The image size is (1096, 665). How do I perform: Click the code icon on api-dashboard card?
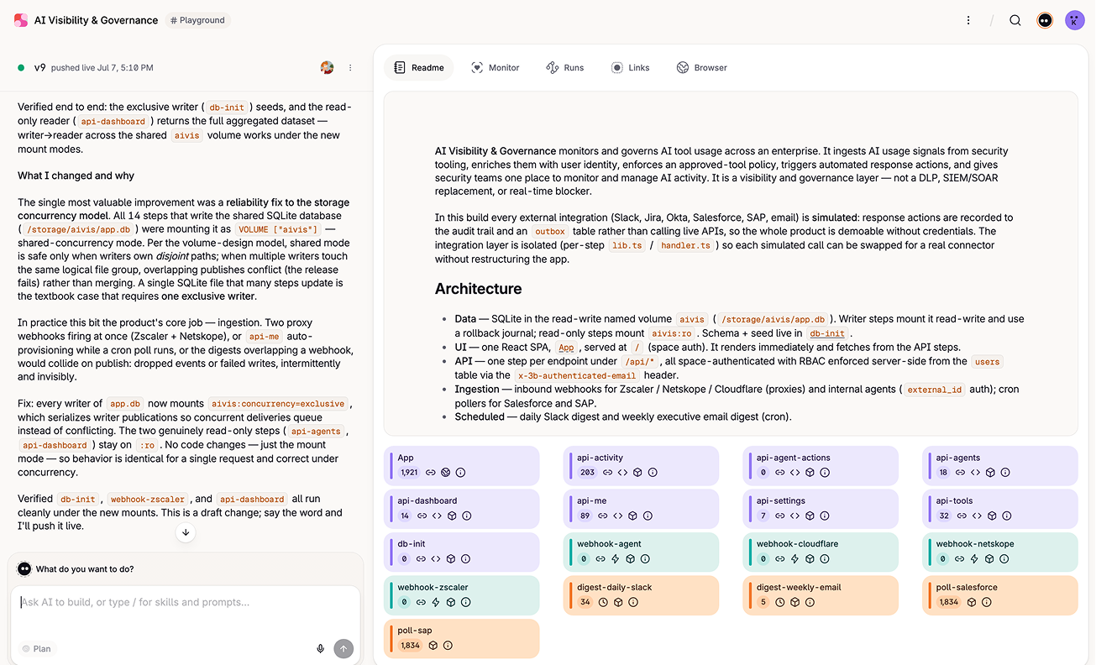[x=437, y=516]
